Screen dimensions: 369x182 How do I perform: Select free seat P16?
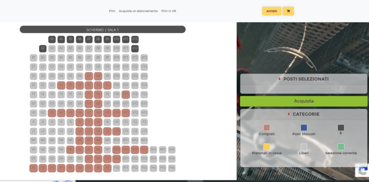172,168
